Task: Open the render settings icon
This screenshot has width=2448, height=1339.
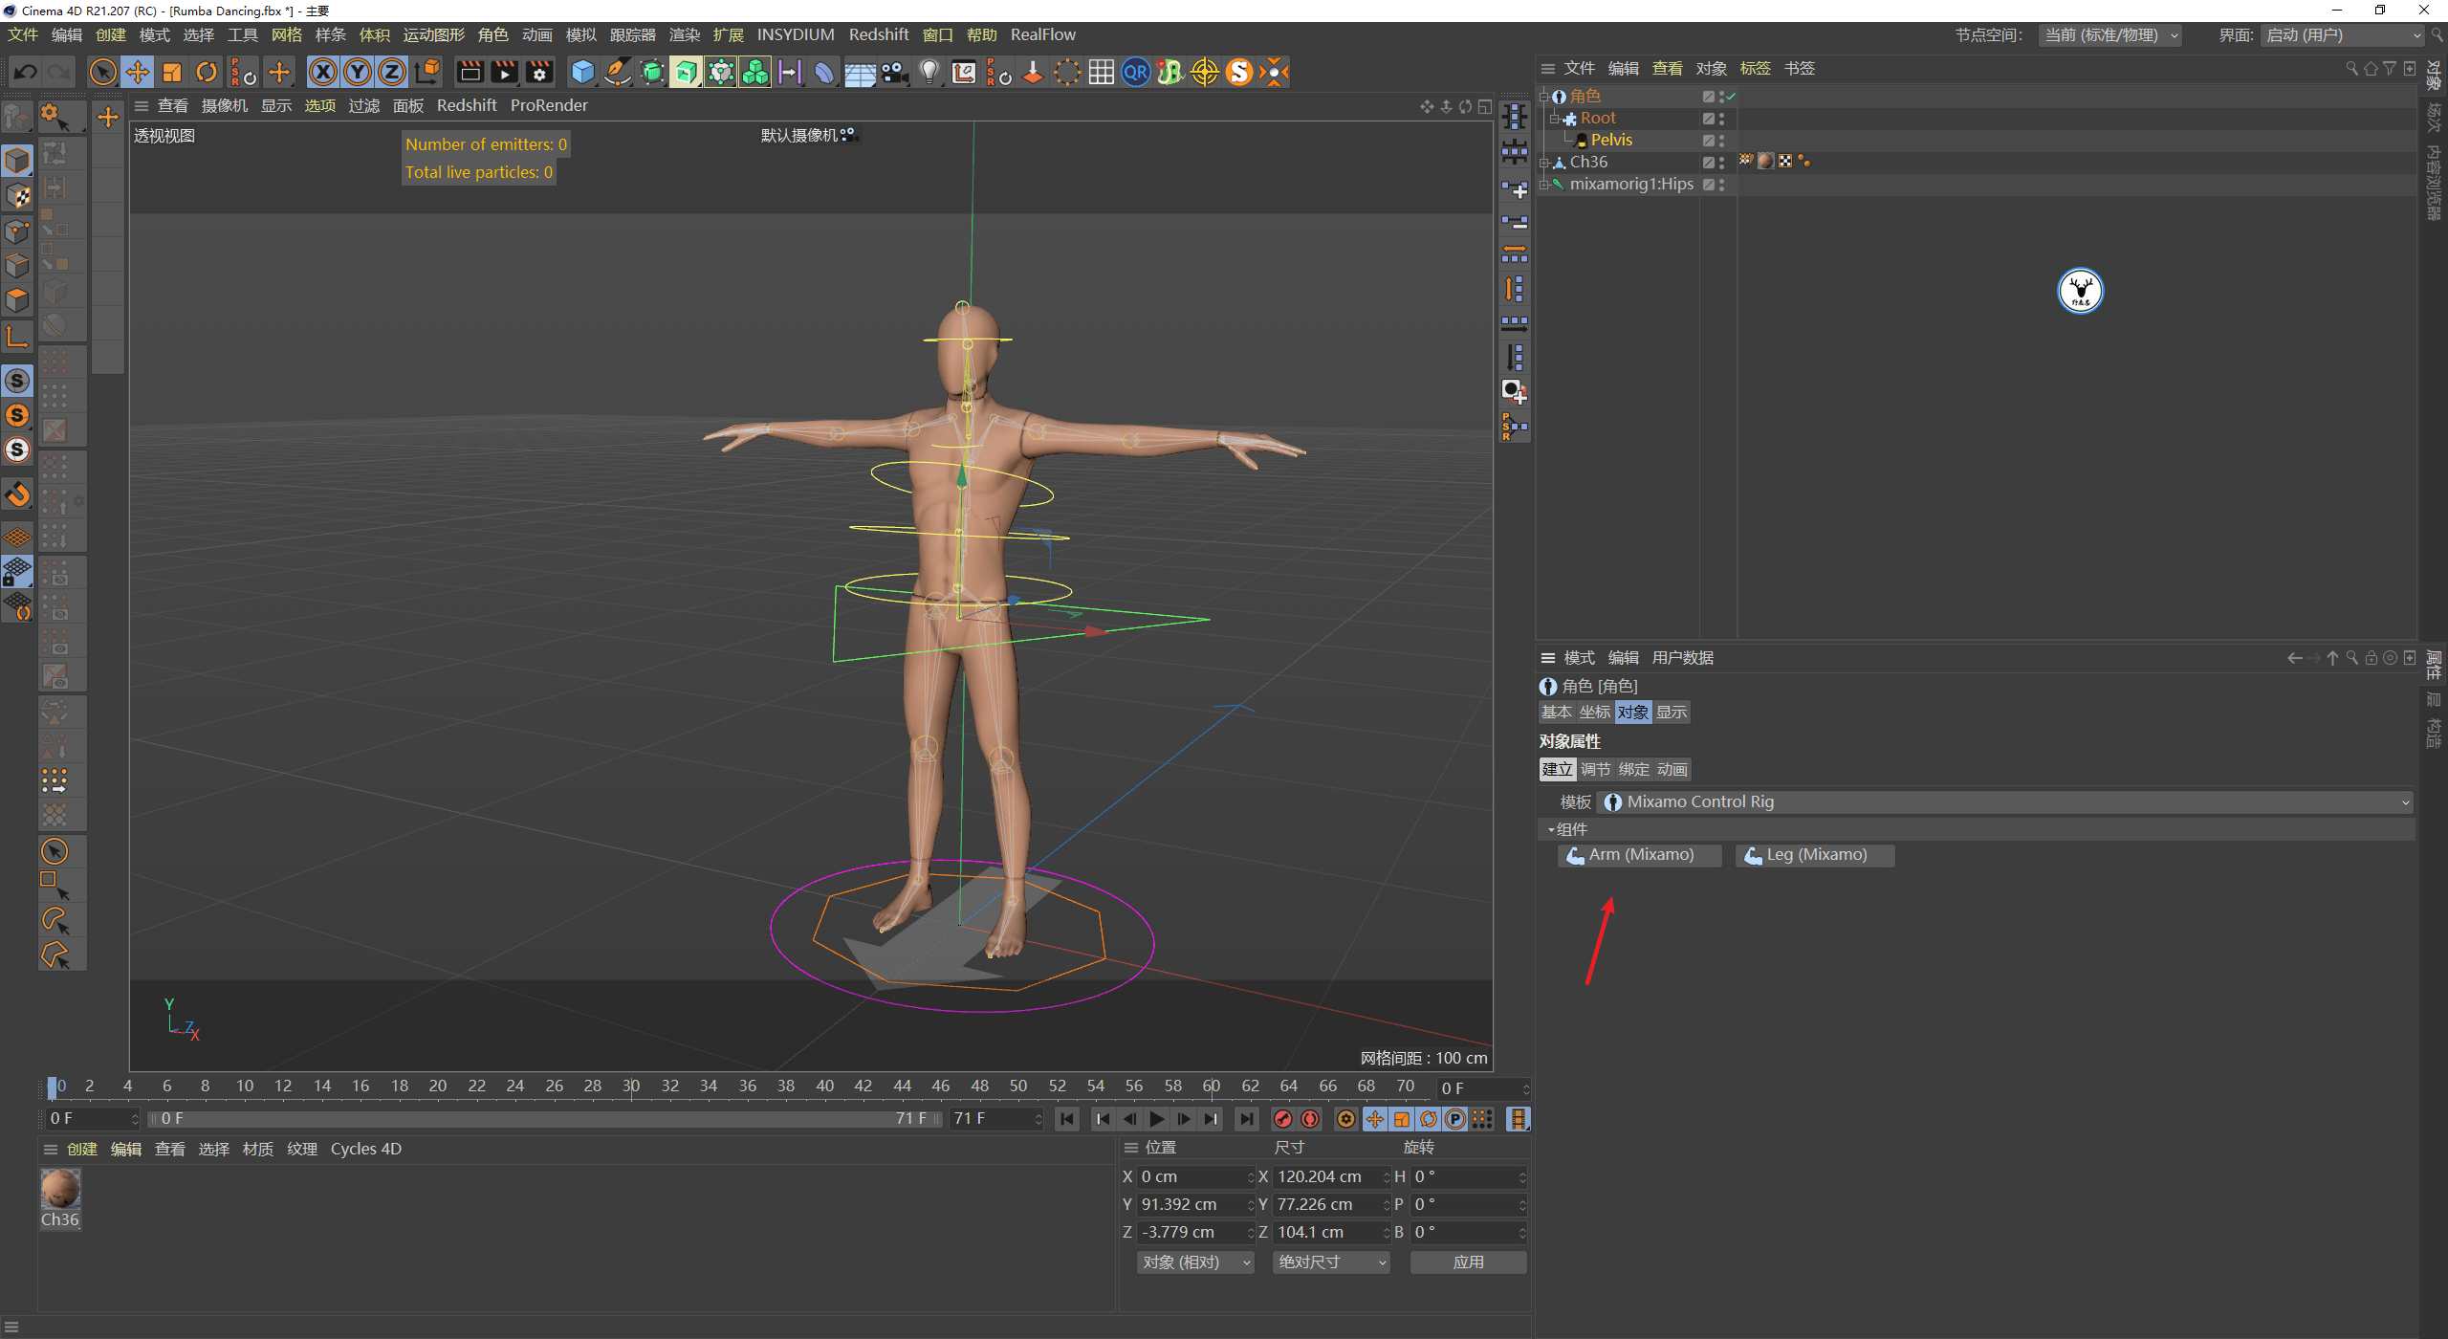Action: (x=538, y=72)
